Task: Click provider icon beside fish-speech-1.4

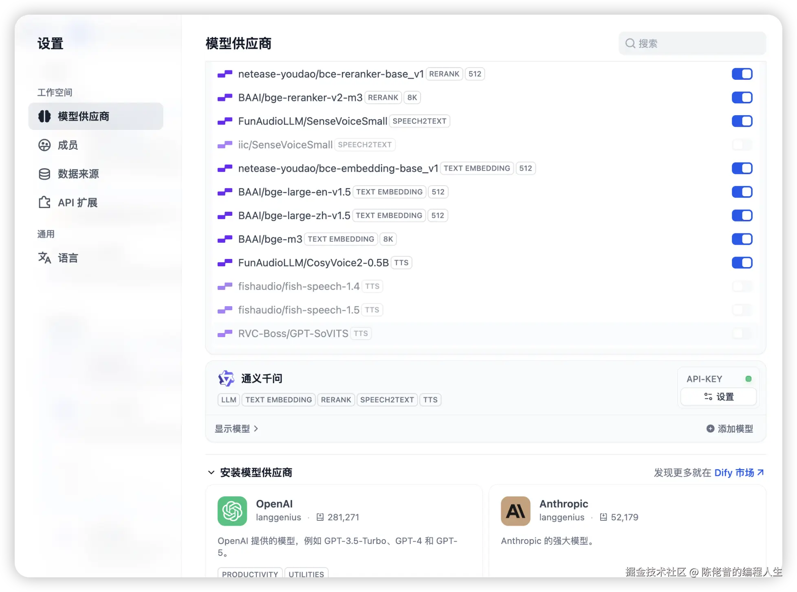Action: (x=225, y=287)
